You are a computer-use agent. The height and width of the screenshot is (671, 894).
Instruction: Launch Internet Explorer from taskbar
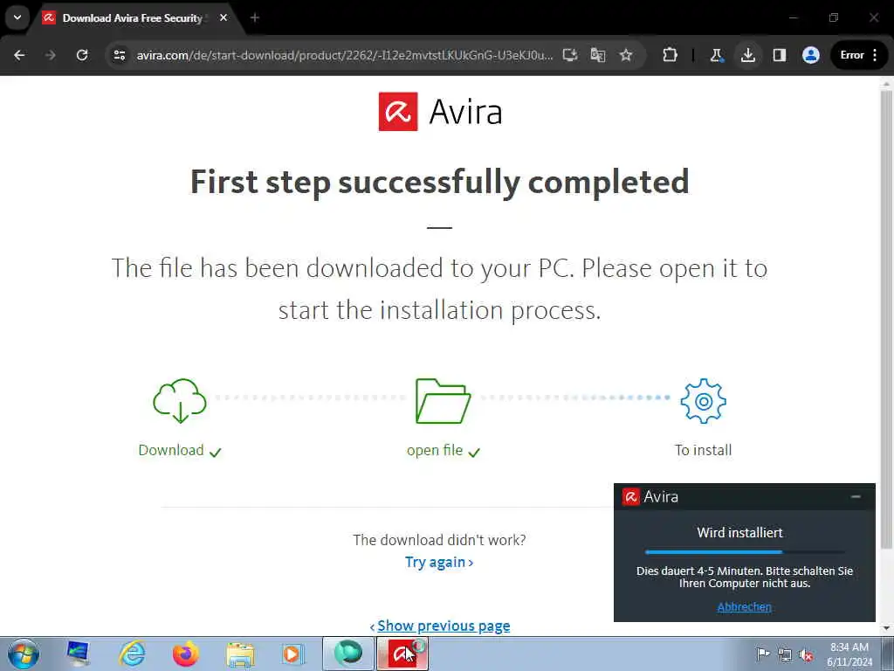132,654
